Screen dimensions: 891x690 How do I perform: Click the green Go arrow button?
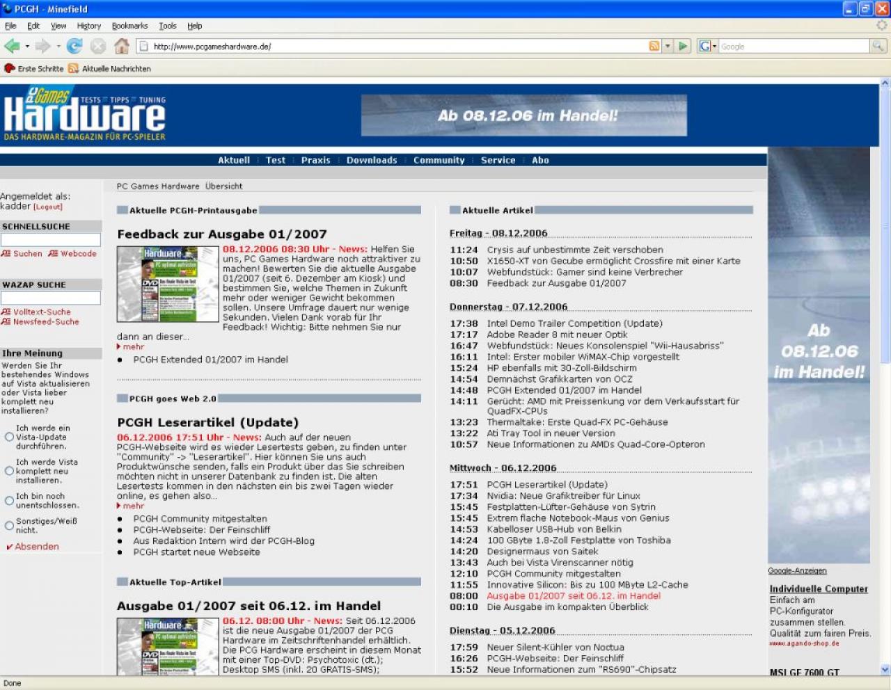coord(683,47)
